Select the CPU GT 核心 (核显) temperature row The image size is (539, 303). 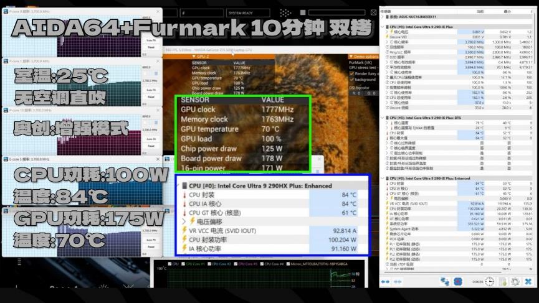tap(457, 193)
